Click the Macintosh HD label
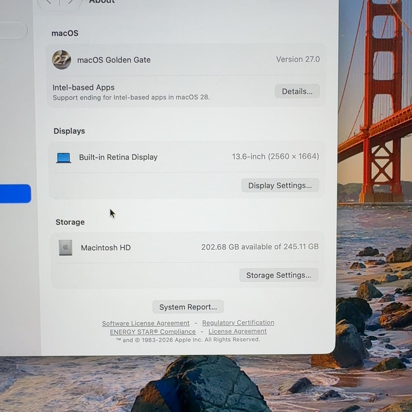 [106, 248]
